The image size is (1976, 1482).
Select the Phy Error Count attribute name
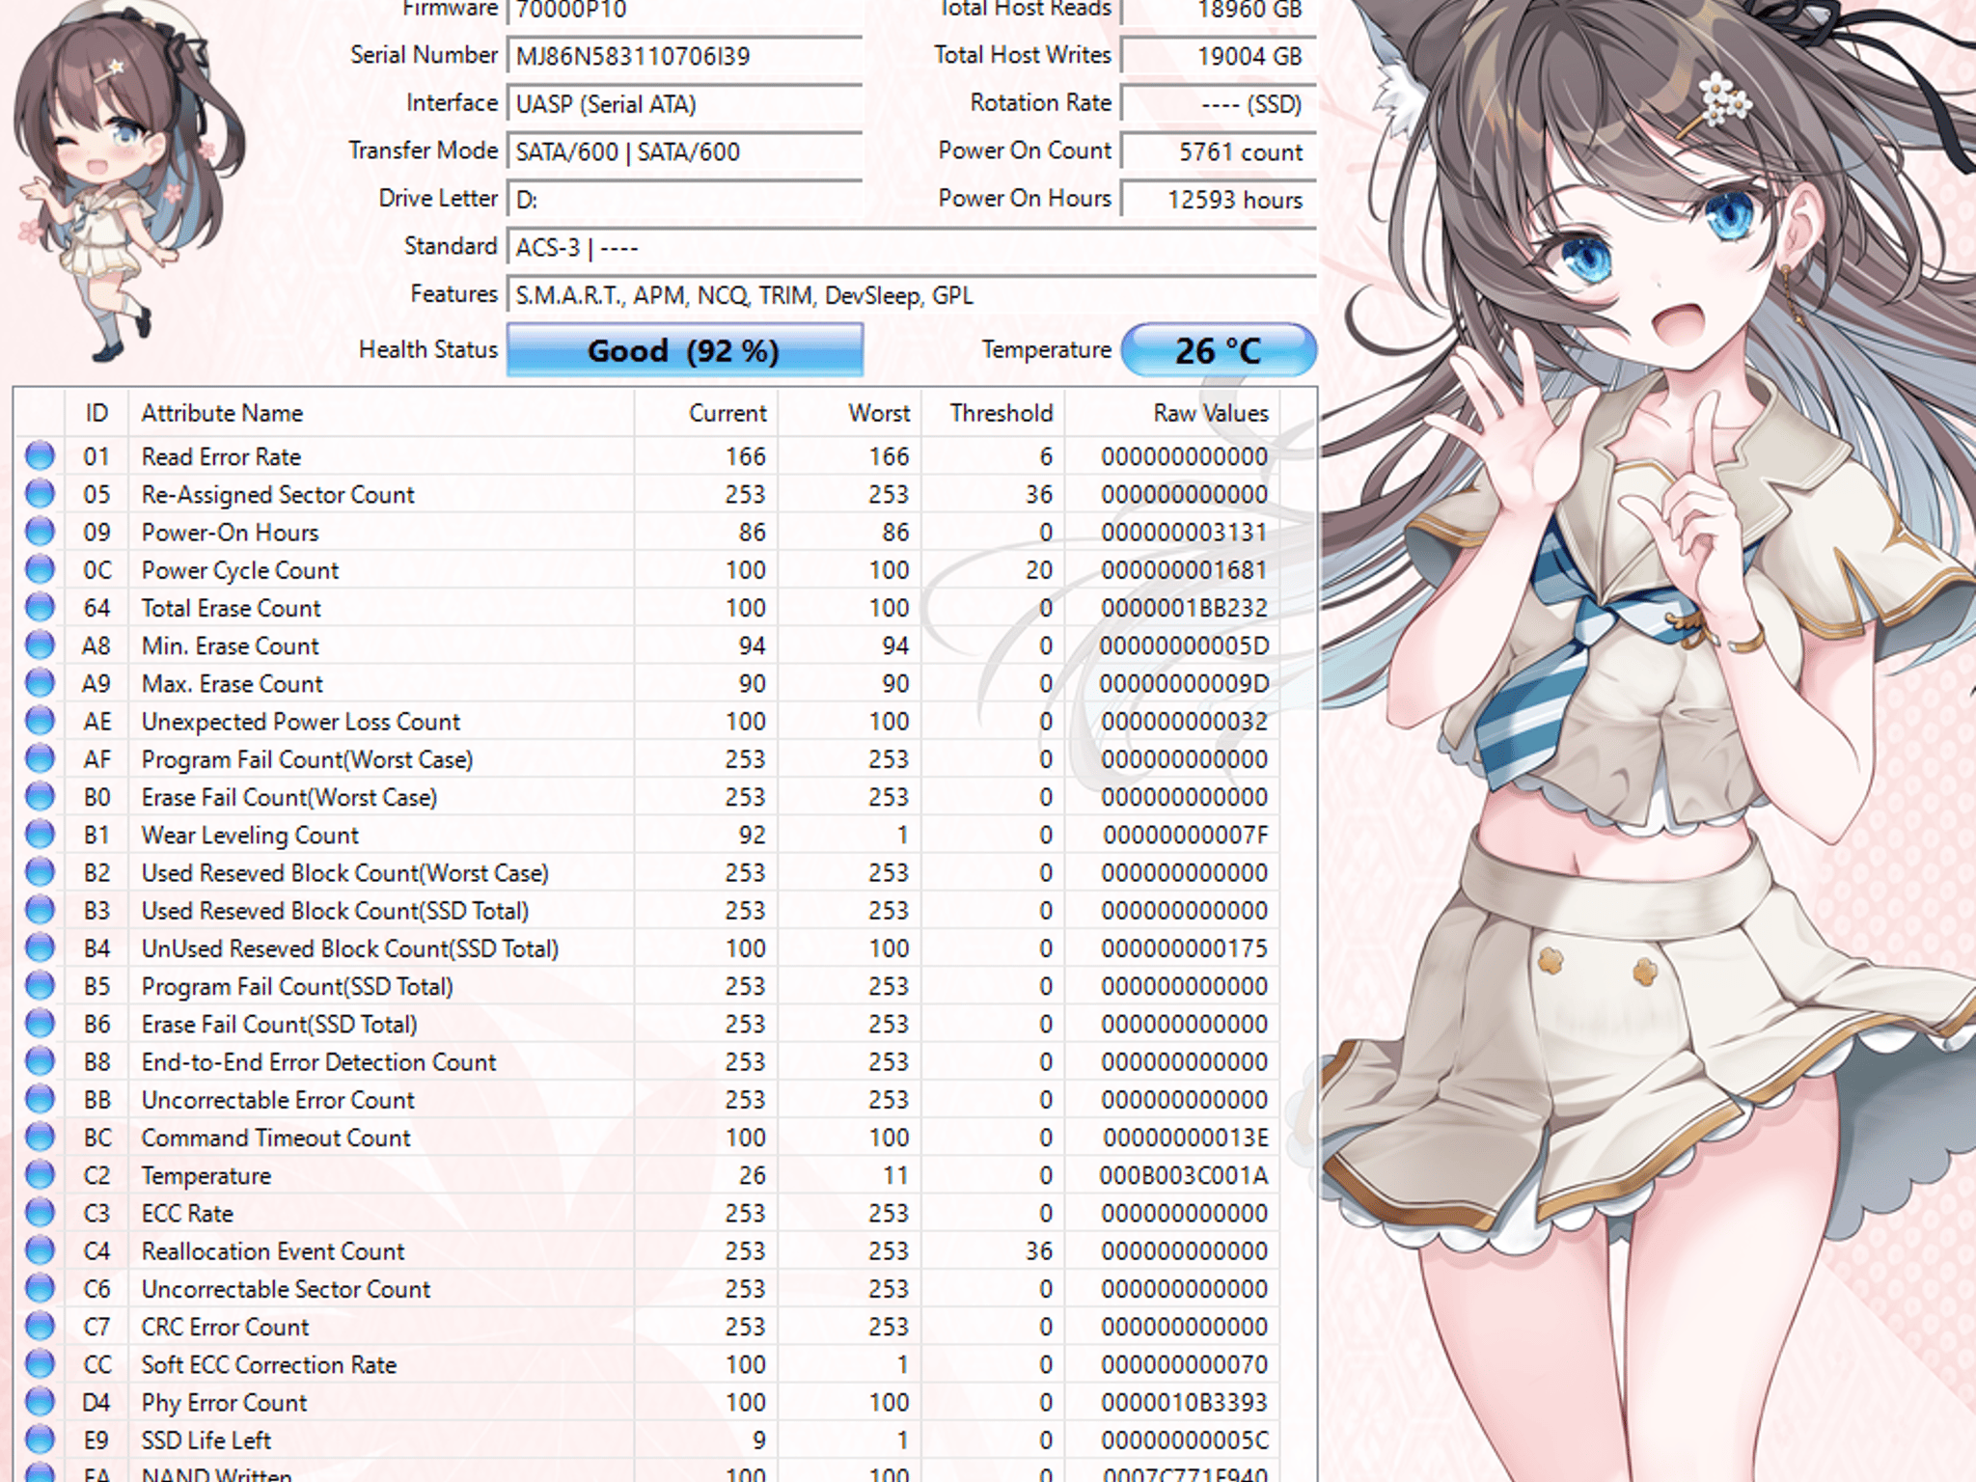[224, 1402]
